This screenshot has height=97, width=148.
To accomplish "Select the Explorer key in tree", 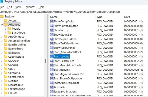I will [x=10, y=16].
